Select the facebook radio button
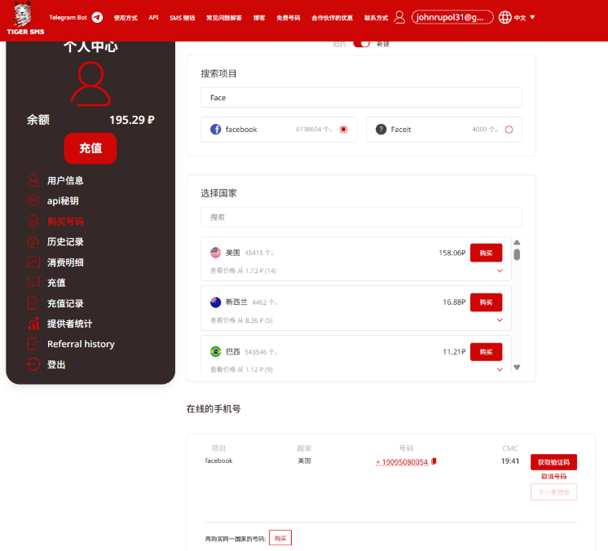The image size is (608, 551). [x=344, y=130]
